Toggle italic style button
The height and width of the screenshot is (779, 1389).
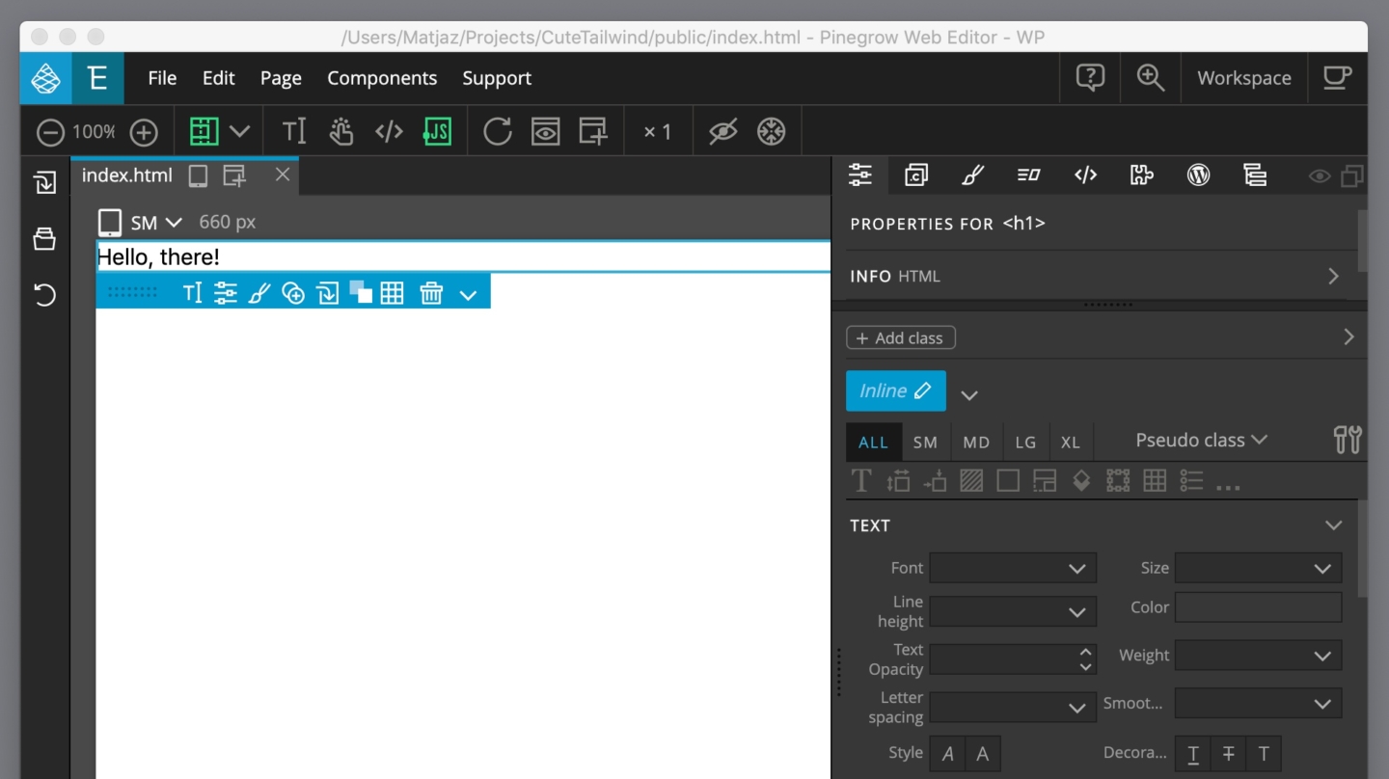tap(947, 754)
